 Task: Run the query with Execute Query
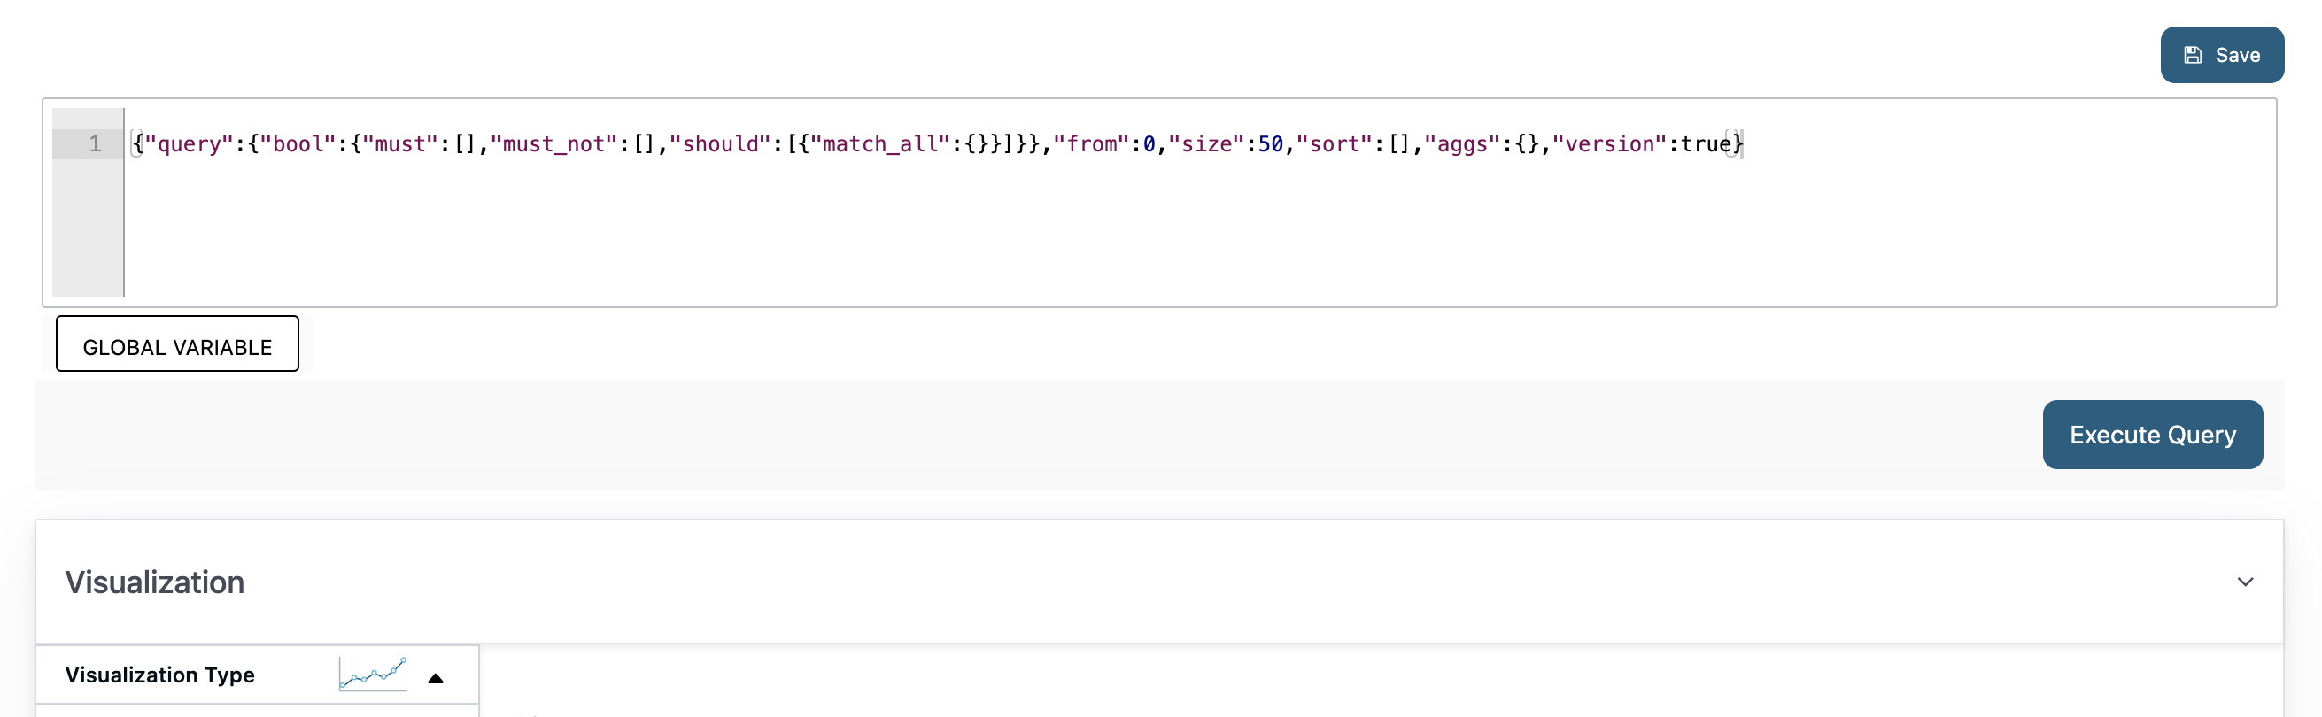(2152, 434)
